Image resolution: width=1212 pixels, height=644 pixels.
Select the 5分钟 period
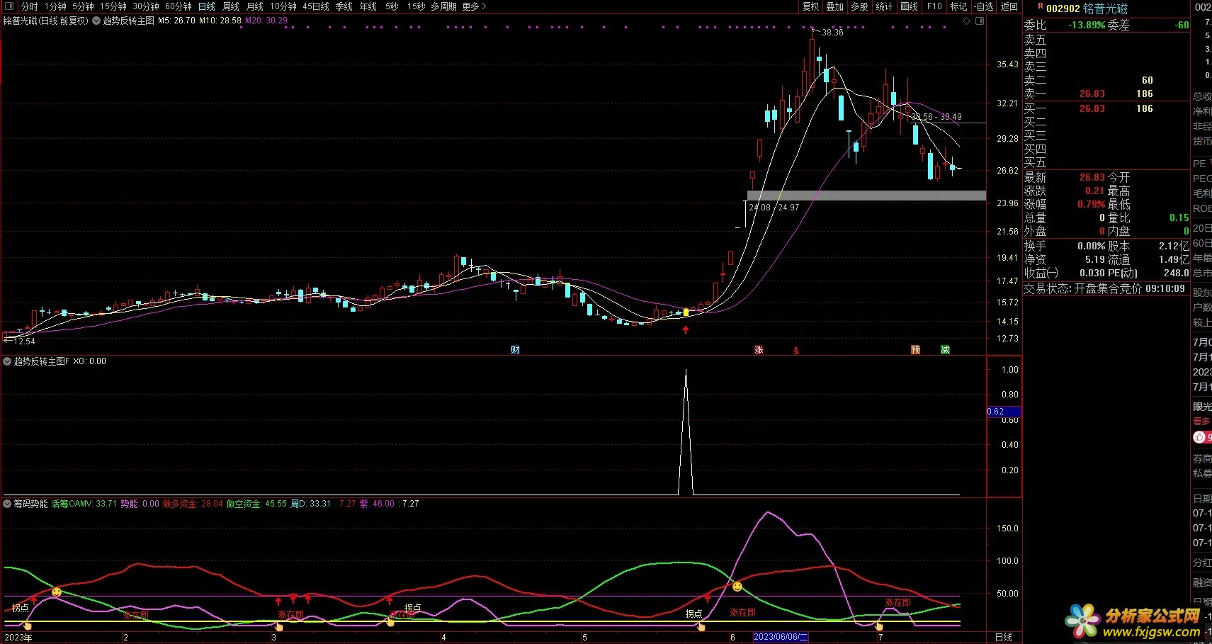pyautogui.click(x=83, y=6)
